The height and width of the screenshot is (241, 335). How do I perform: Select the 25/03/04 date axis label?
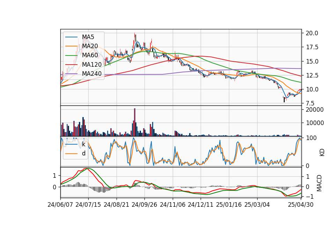point(257,205)
